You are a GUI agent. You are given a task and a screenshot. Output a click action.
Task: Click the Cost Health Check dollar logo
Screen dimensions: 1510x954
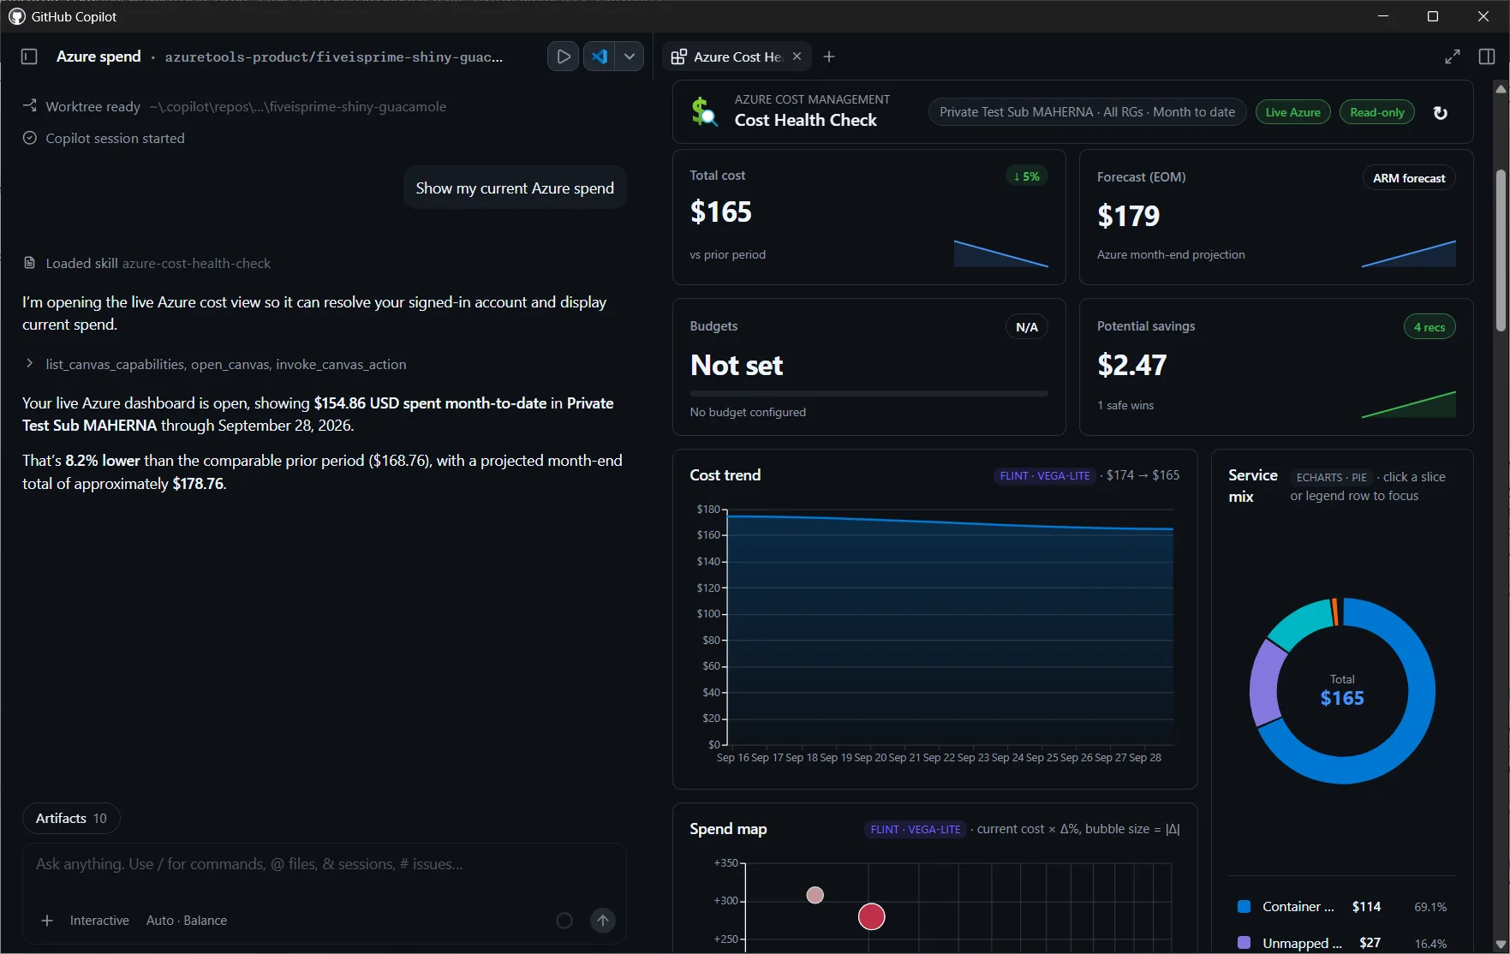click(705, 111)
